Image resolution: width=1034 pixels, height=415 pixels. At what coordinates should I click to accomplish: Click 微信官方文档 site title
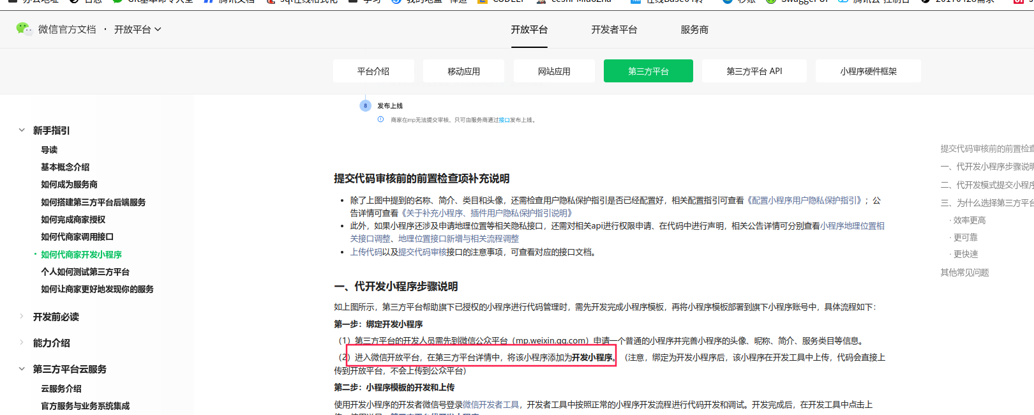coord(67,29)
